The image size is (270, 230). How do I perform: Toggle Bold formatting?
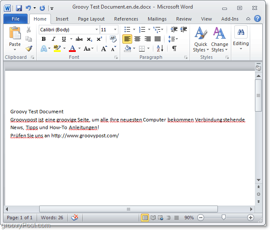tap(43, 39)
